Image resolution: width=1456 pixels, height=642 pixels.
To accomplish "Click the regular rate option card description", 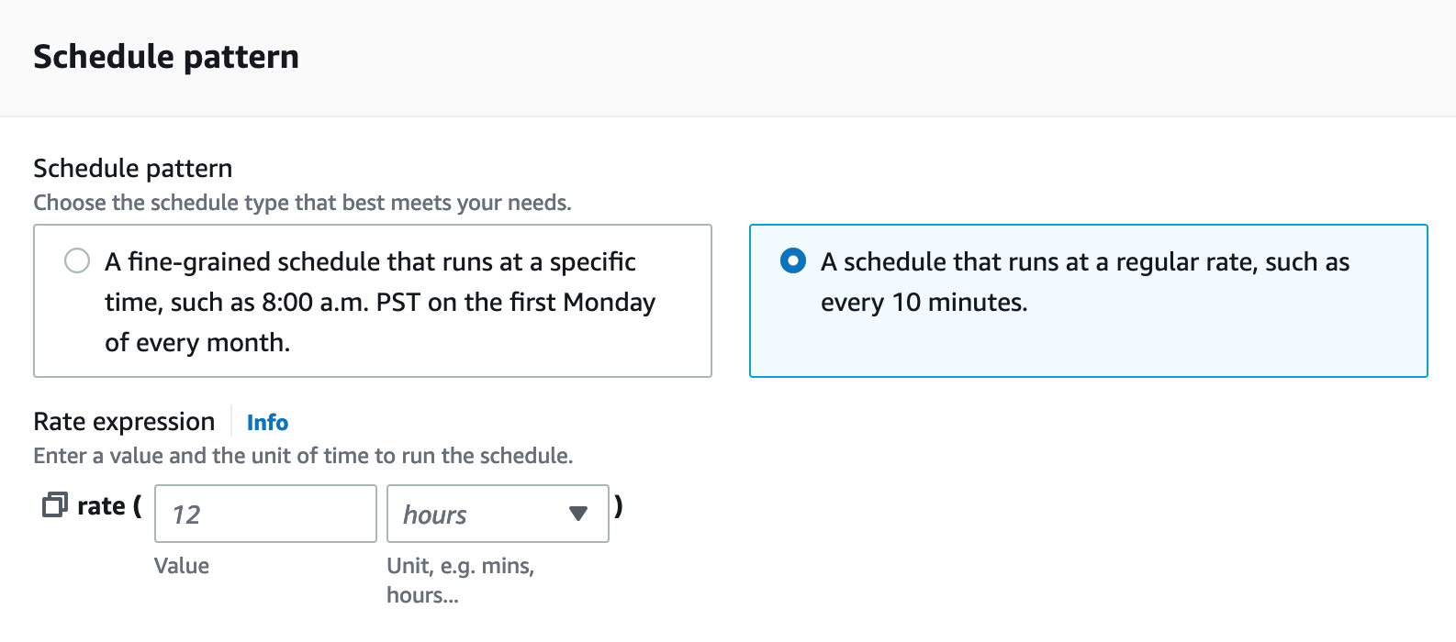I will 1084,282.
